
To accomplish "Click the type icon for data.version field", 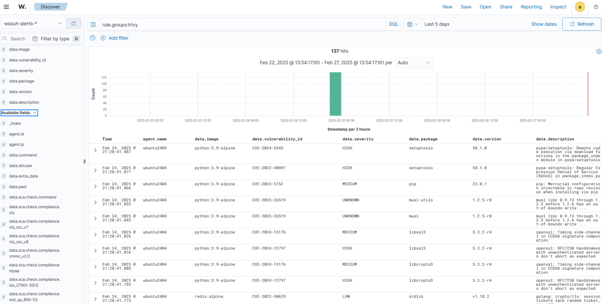I will (4, 92).
